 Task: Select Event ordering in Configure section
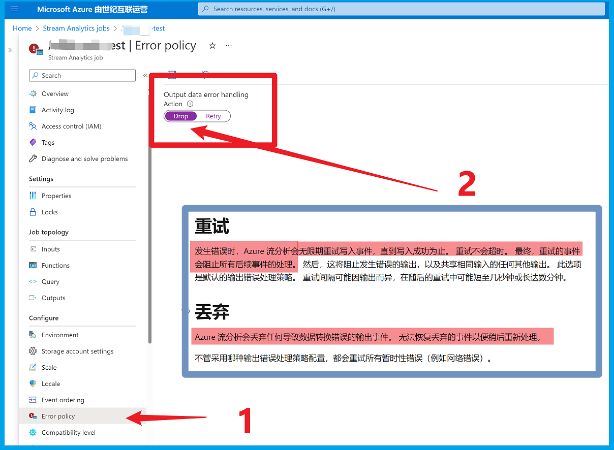coord(63,400)
